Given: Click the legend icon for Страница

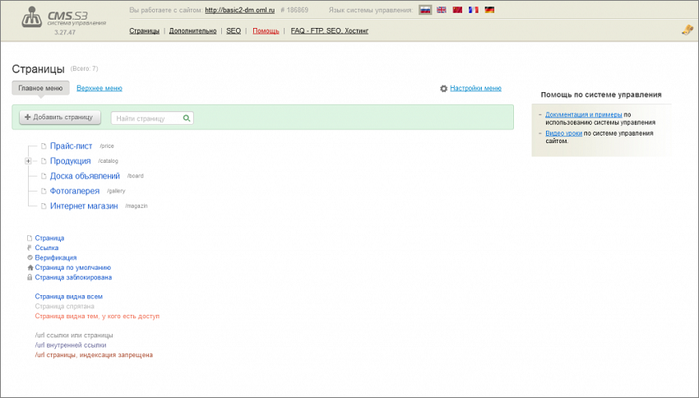Looking at the screenshot, I should click(30, 238).
